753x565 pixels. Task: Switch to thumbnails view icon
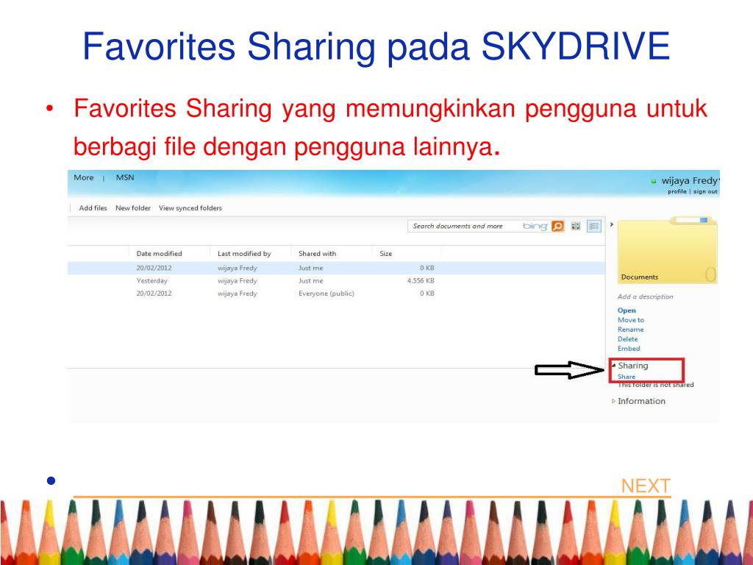point(576,226)
